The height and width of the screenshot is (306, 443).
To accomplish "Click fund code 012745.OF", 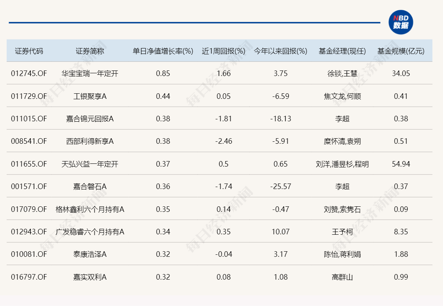I will (29, 74).
